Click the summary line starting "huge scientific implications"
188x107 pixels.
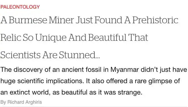(90, 81)
